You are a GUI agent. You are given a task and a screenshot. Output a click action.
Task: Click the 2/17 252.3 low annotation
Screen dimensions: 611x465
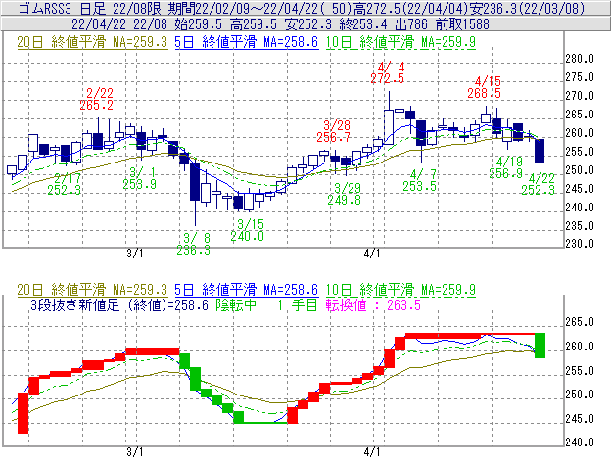point(65,184)
